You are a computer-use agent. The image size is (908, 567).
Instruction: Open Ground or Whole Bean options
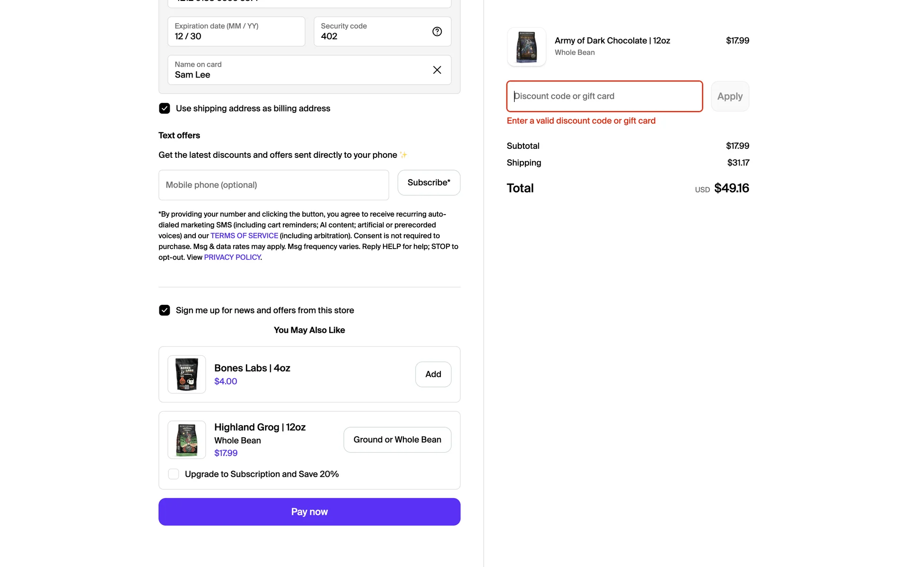tap(397, 439)
